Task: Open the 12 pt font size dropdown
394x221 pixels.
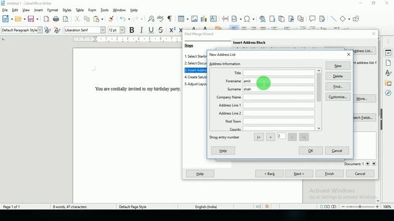Action: click(x=122, y=30)
